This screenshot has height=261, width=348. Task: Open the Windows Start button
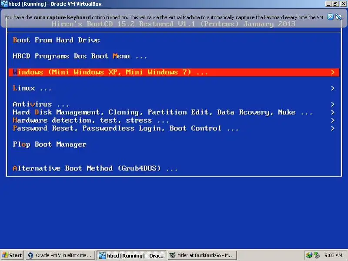click(13, 255)
